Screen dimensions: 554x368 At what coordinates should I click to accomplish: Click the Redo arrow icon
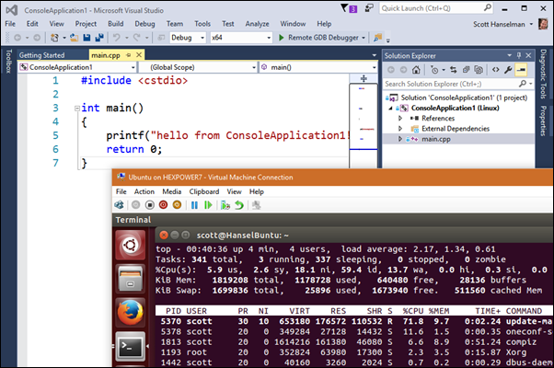click(x=137, y=38)
